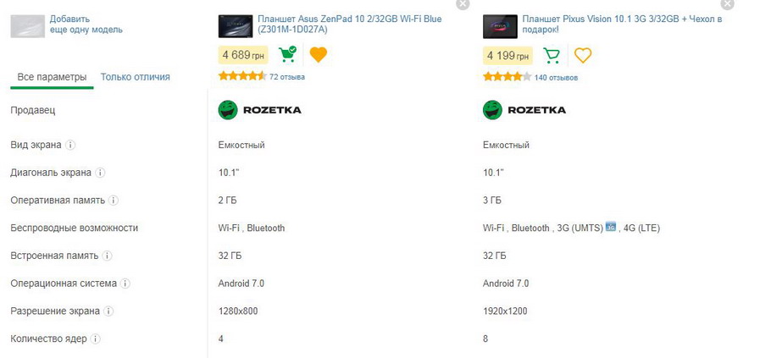The height and width of the screenshot is (358, 760).
Task: Add Pixus Vision to wishlist heart
Action: click(583, 55)
